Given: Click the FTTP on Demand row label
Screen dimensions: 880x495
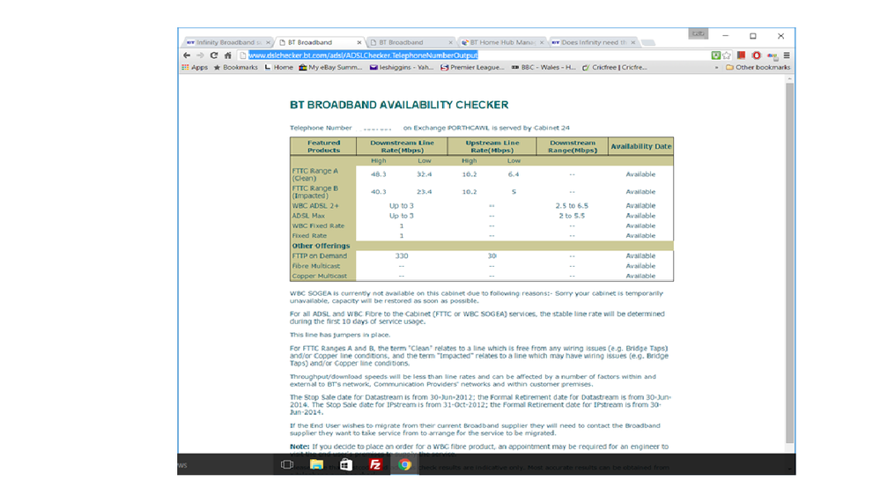Looking at the screenshot, I should tap(320, 256).
